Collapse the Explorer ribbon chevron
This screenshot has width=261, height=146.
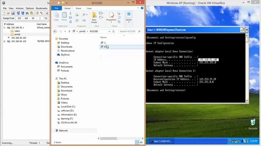coord(138,8)
